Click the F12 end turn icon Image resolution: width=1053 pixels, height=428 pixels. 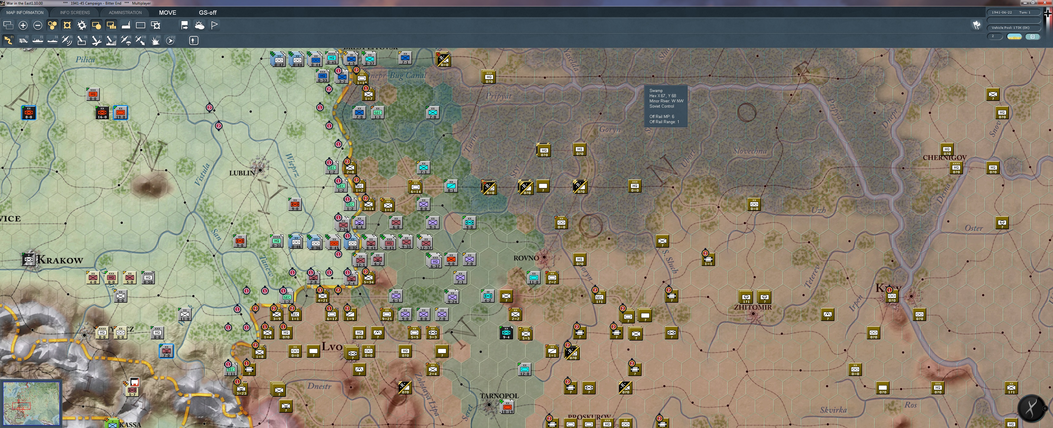pos(171,40)
